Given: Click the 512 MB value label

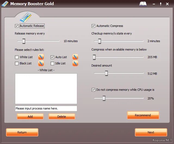Looking at the screenshot, I should point(152,74).
